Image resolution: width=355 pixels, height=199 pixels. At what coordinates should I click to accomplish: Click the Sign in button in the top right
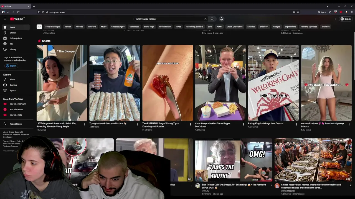[346, 19]
